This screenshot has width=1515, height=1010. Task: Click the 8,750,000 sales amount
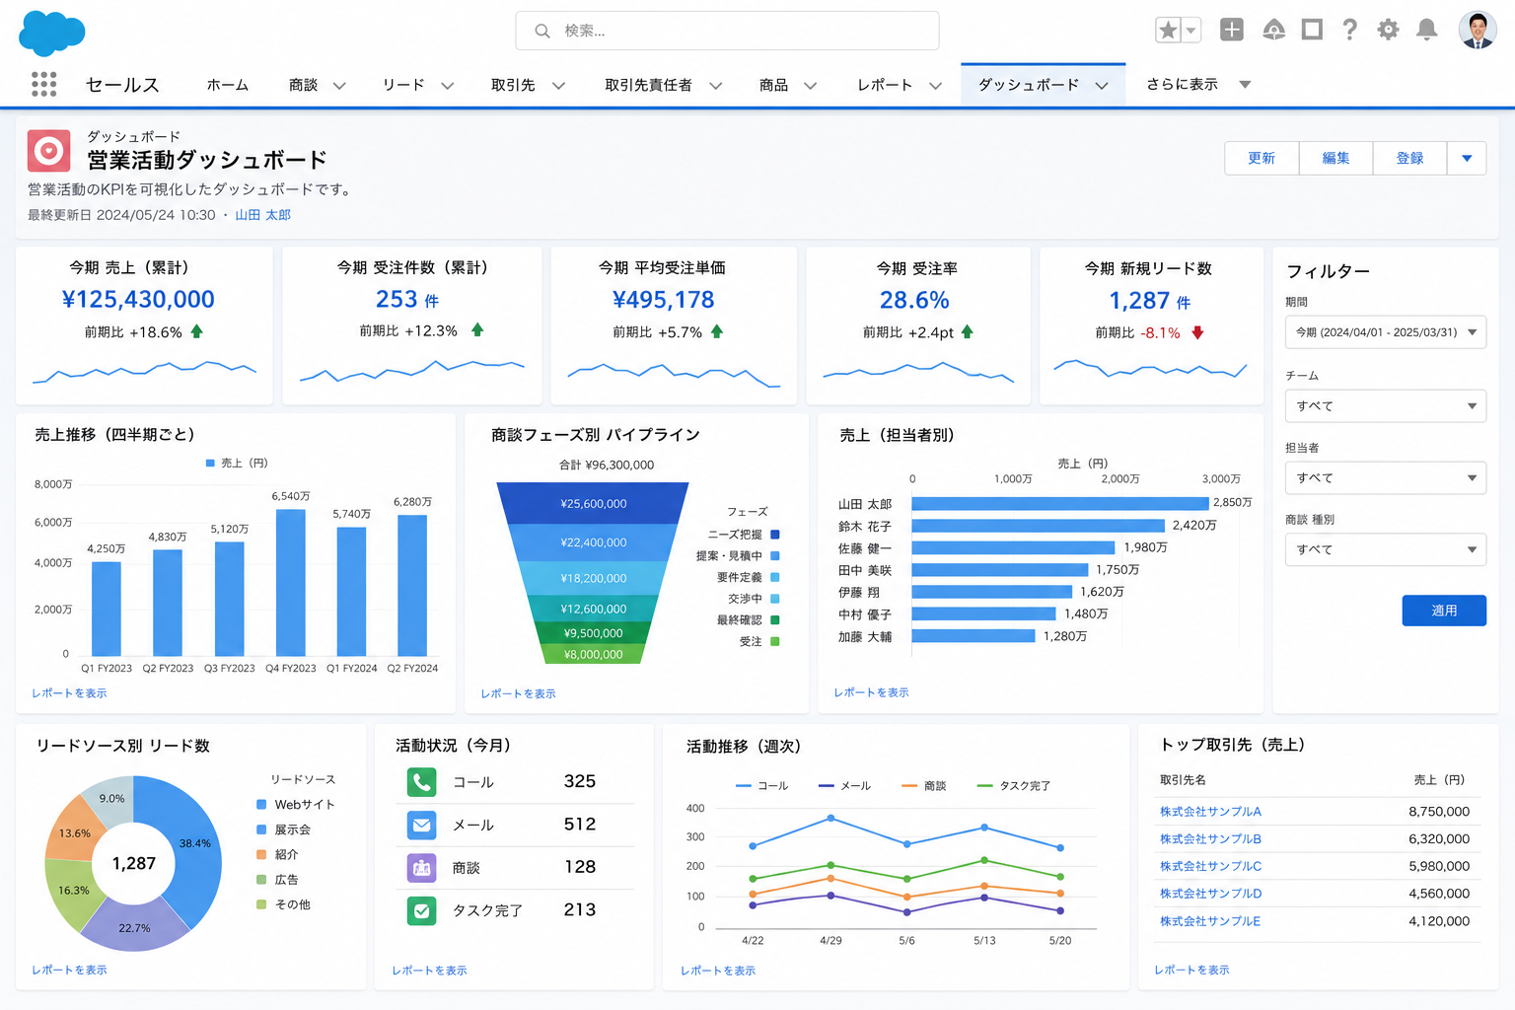point(1439,812)
